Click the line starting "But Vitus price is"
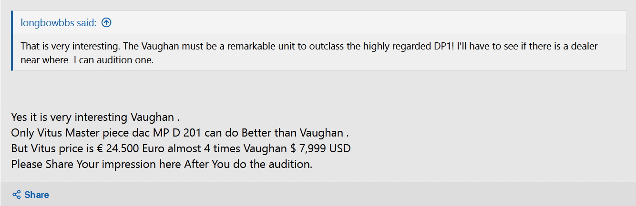Screen dimensions: 636x206 click(181, 148)
